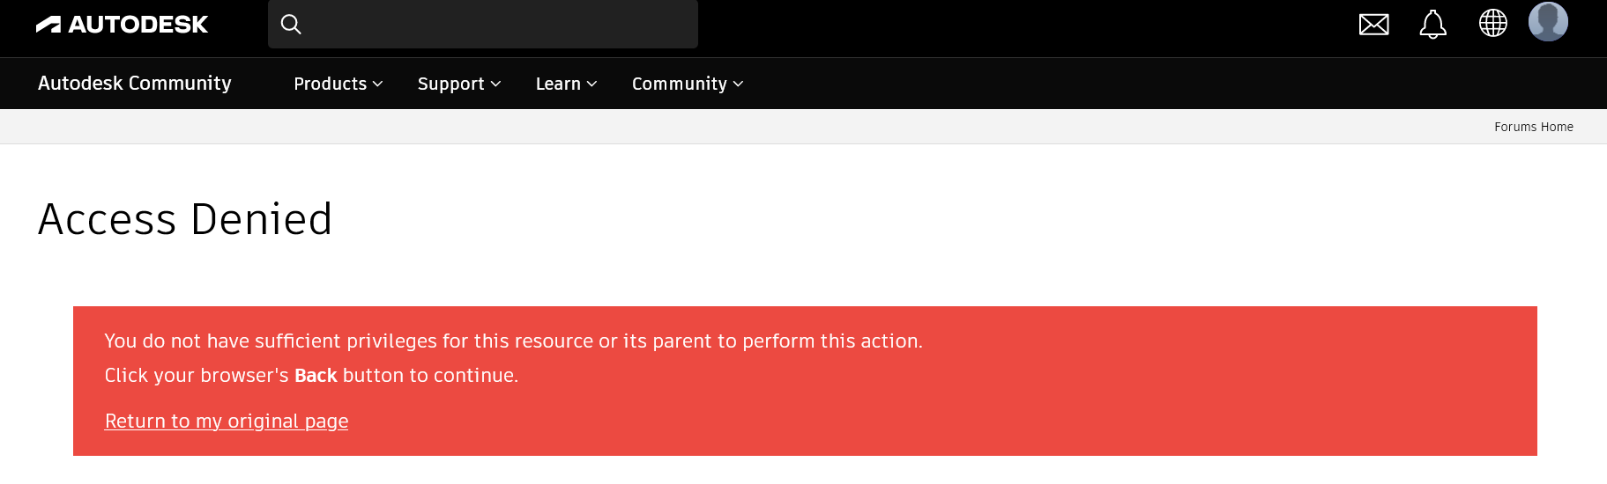Click the Access Denied heading
This screenshot has width=1607, height=484.
[x=185, y=219]
